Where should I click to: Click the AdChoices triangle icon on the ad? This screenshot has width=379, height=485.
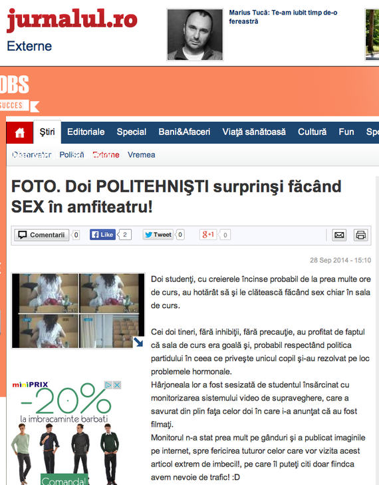click(108, 385)
